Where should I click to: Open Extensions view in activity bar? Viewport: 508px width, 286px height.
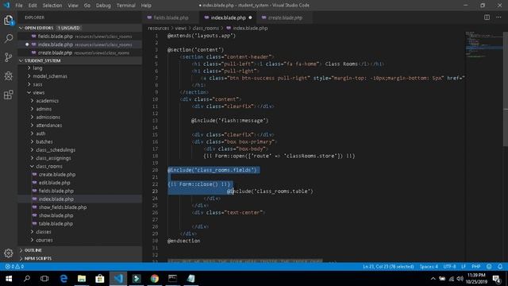coord(9,95)
